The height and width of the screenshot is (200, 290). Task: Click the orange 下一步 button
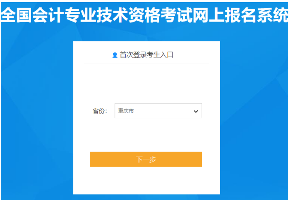[146, 159]
